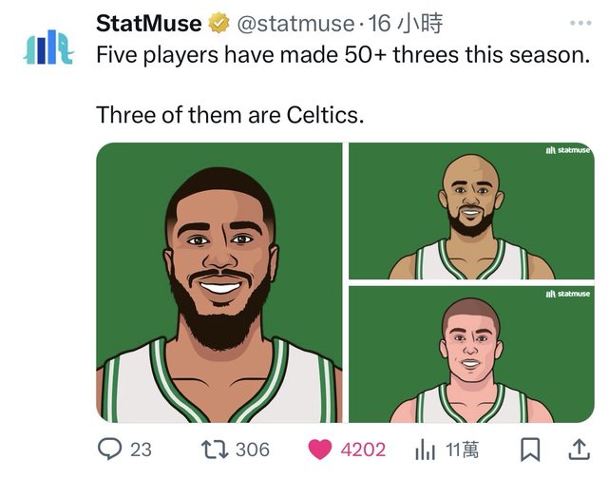Open the three-dot more options menu
609x479 pixels.
coord(578,23)
